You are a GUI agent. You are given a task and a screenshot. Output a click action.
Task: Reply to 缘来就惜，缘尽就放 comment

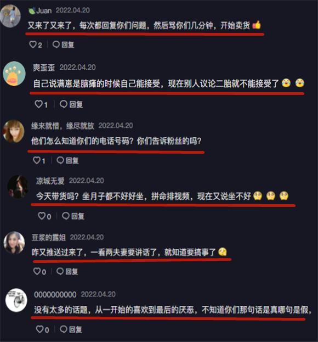coord(67,160)
